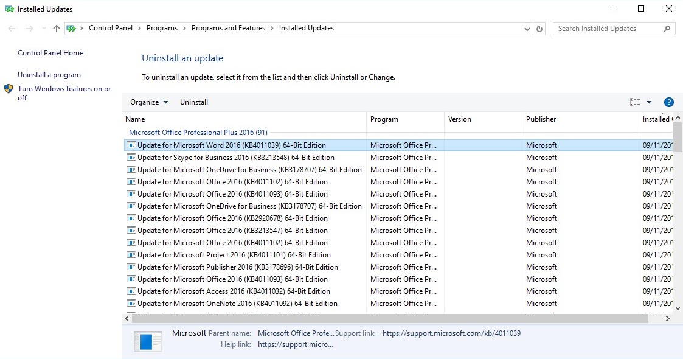Click the Skype for Business KB3213548 row icon

tap(131, 157)
